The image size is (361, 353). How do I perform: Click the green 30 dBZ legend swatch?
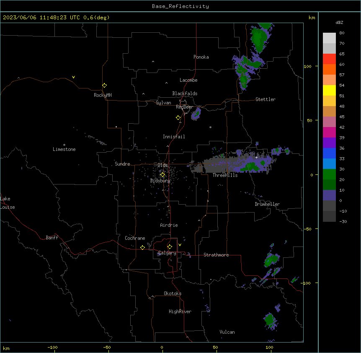329,174
